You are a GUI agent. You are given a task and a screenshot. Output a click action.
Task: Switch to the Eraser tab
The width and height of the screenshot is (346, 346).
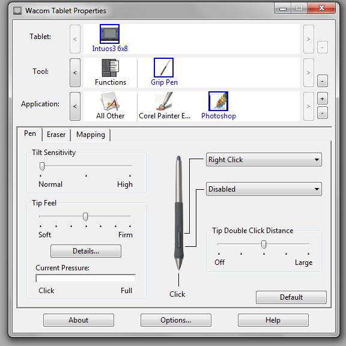tap(56, 135)
